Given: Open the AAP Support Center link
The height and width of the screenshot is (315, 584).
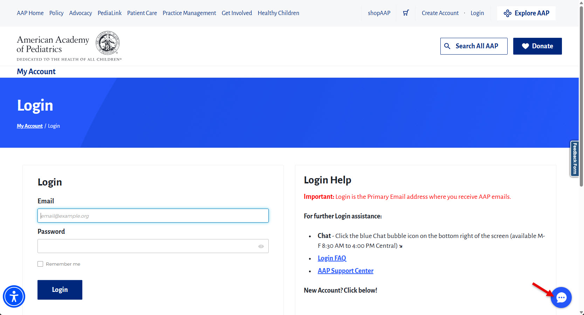Looking at the screenshot, I should coord(345,271).
